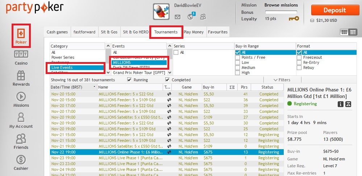This screenshot has height=176, width=362.
Task: Toggle the Format All checkbox
Action: point(299,53)
